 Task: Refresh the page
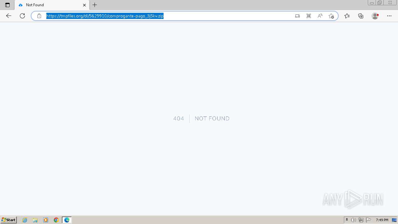(x=22, y=16)
